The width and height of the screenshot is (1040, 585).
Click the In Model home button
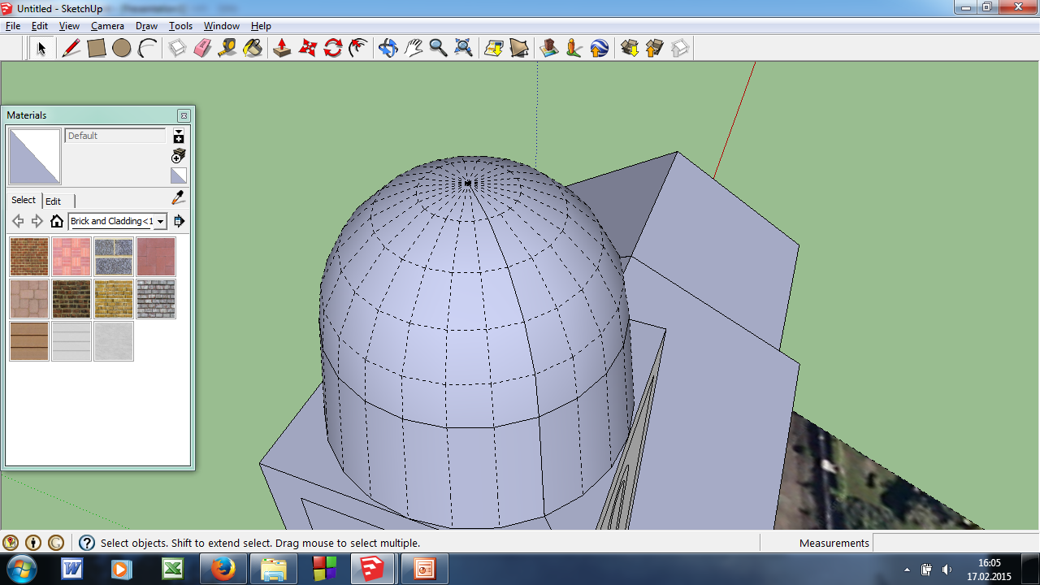[x=57, y=221]
